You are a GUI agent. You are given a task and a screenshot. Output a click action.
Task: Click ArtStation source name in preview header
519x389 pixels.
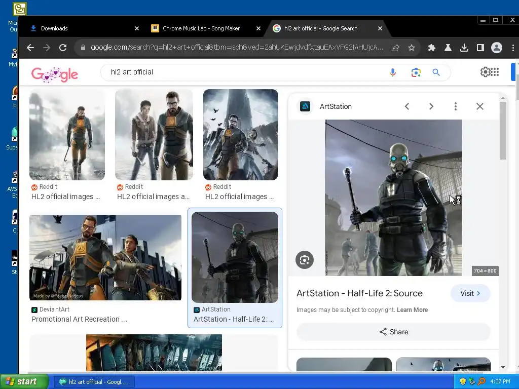336,106
